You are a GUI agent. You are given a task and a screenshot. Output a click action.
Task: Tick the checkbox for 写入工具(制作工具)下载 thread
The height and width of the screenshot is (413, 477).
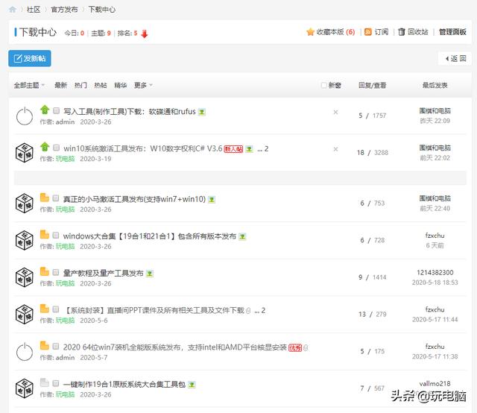(56, 111)
